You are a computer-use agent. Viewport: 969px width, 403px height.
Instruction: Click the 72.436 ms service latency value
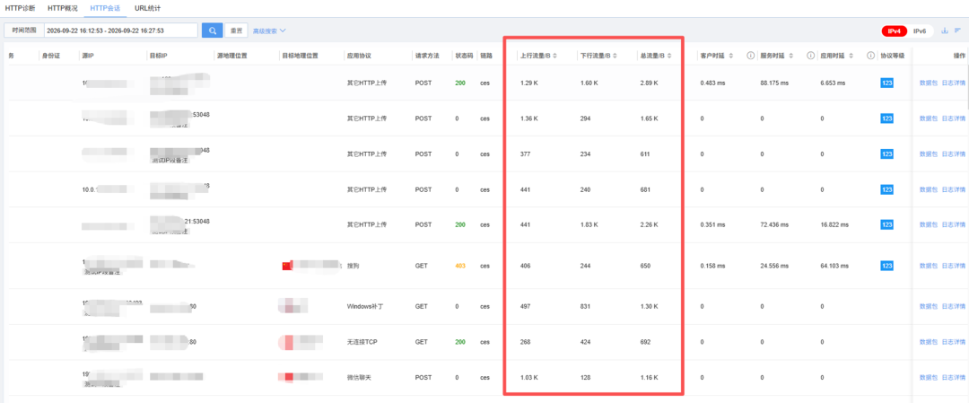pos(774,224)
